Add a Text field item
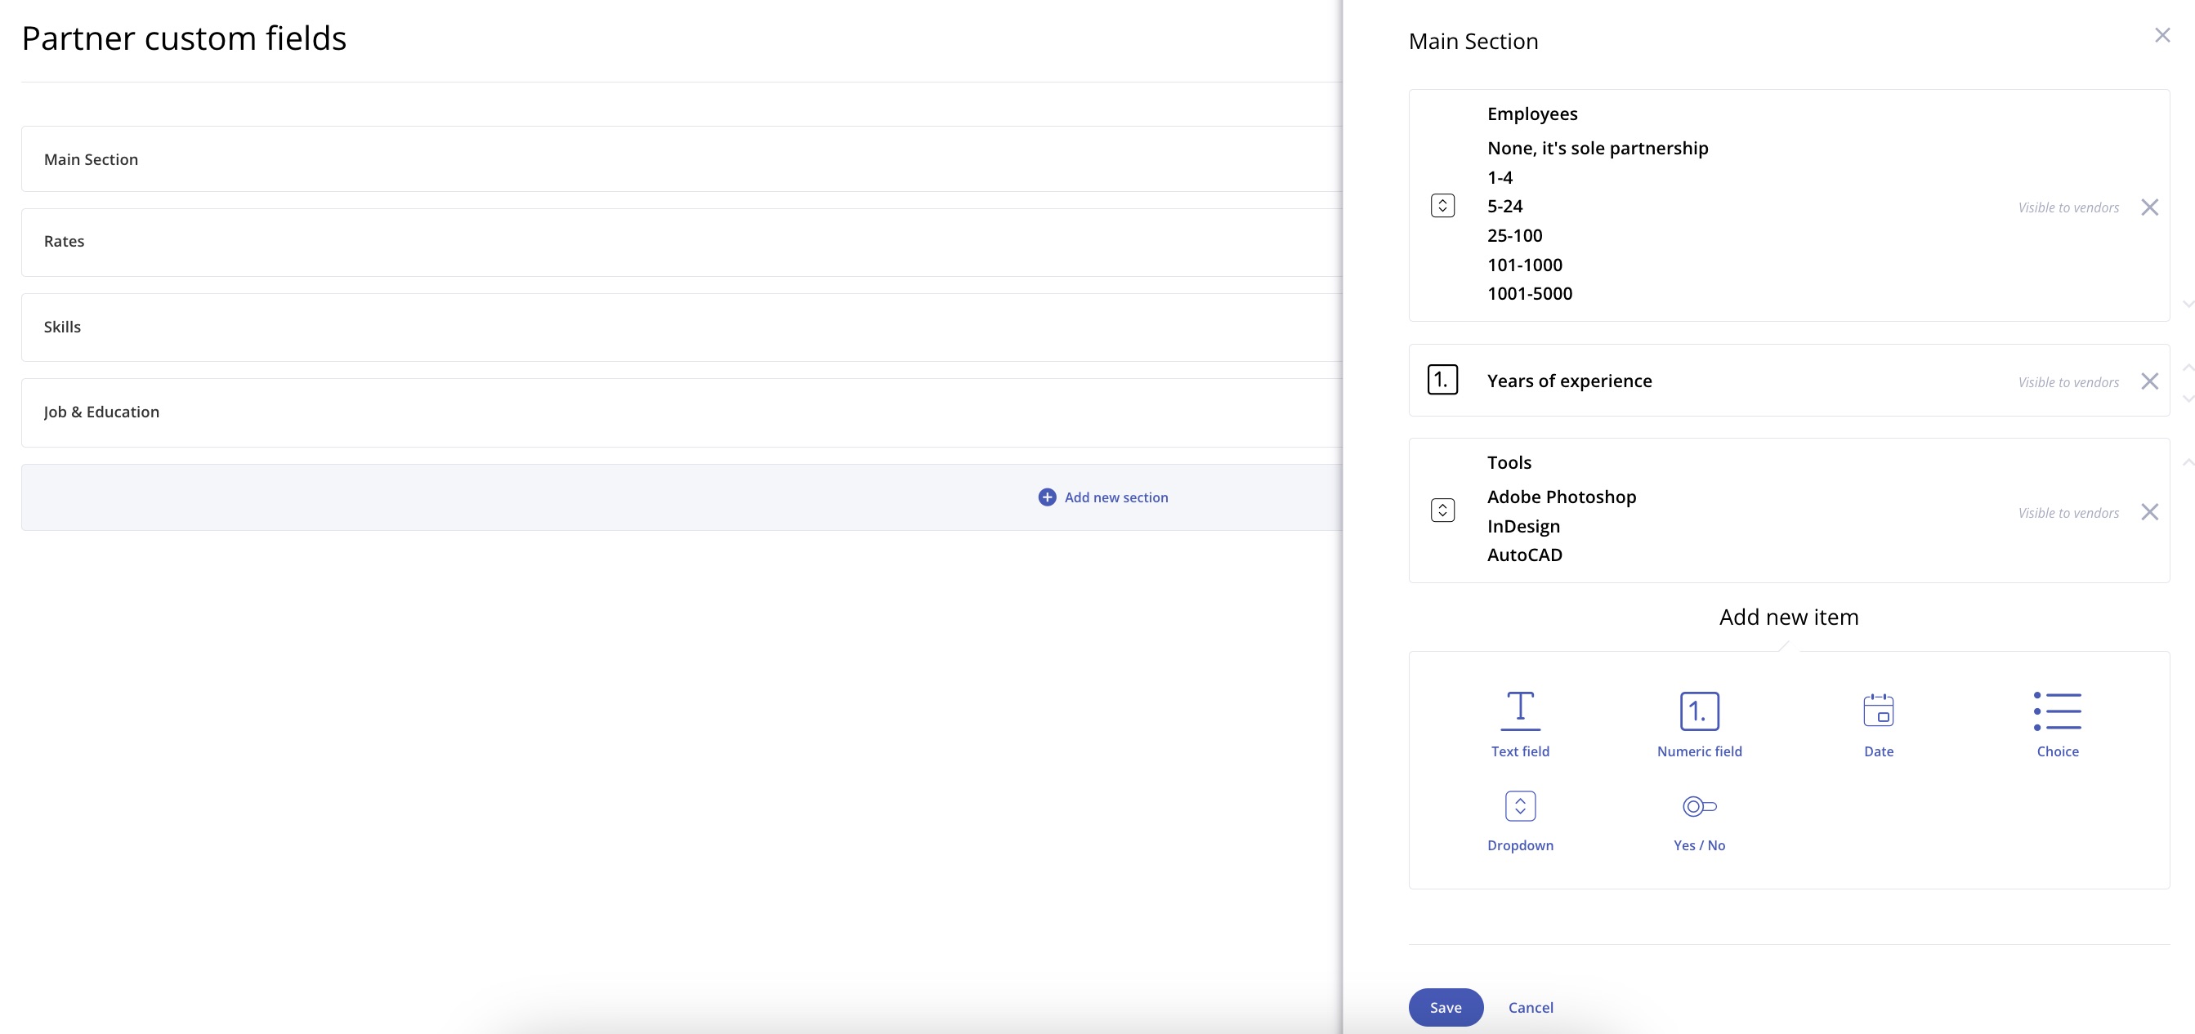This screenshot has width=2195, height=1034. 1519,722
